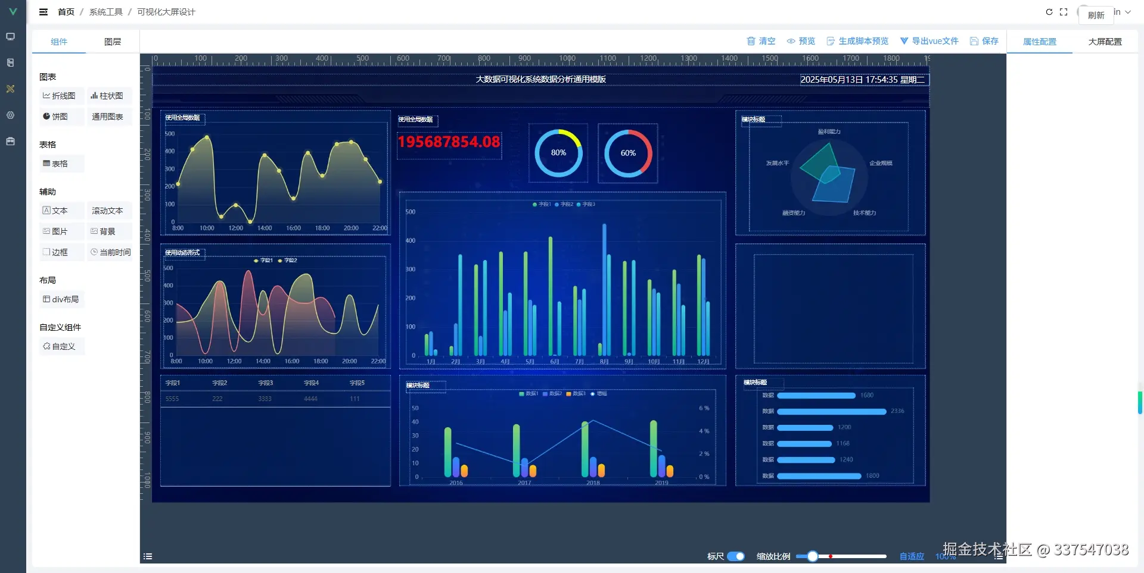Select the 60% ring gauge
Screen dimensions: 1144x573
pos(628,153)
